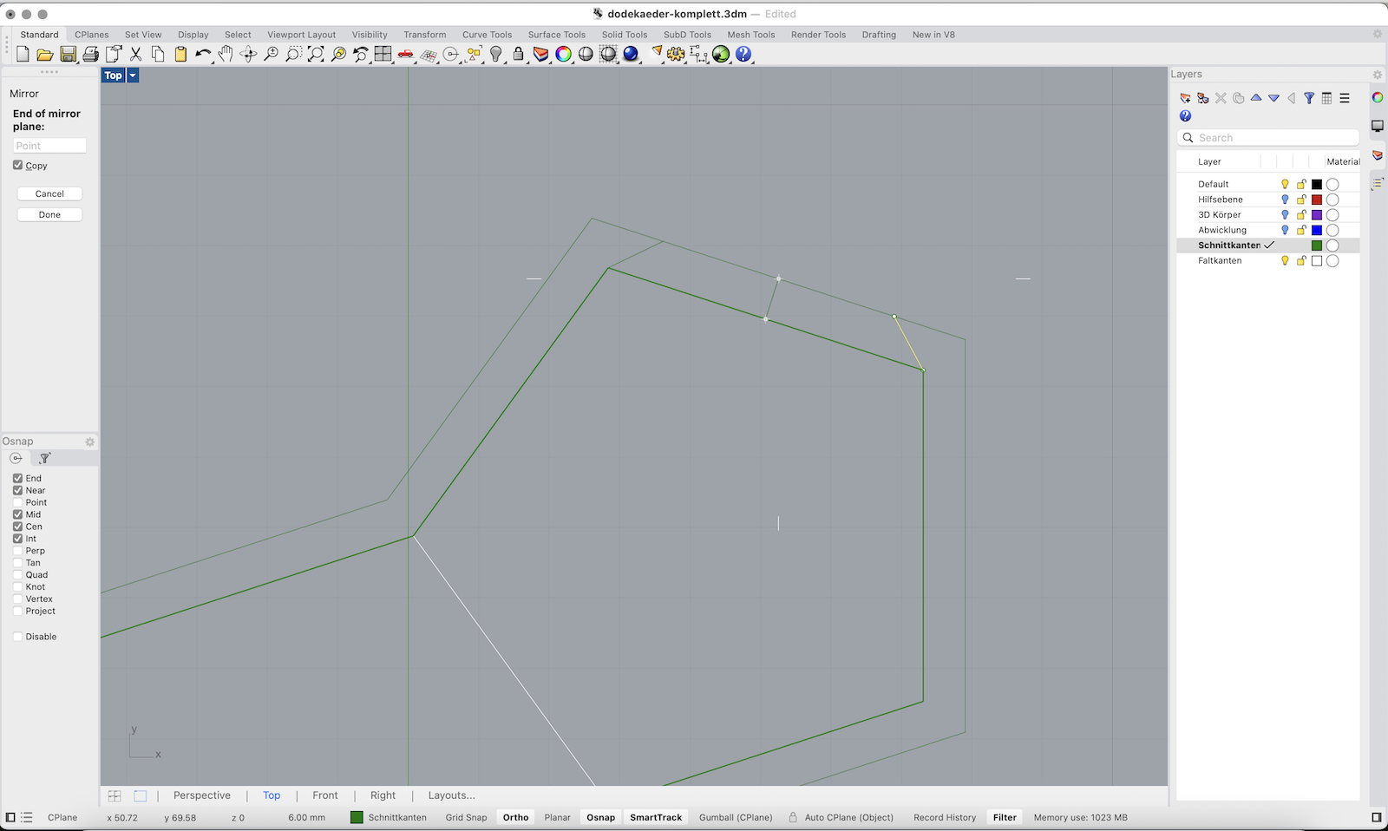This screenshot has width=1388, height=831.
Task: Click the Print icon
Action: point(90,54)
